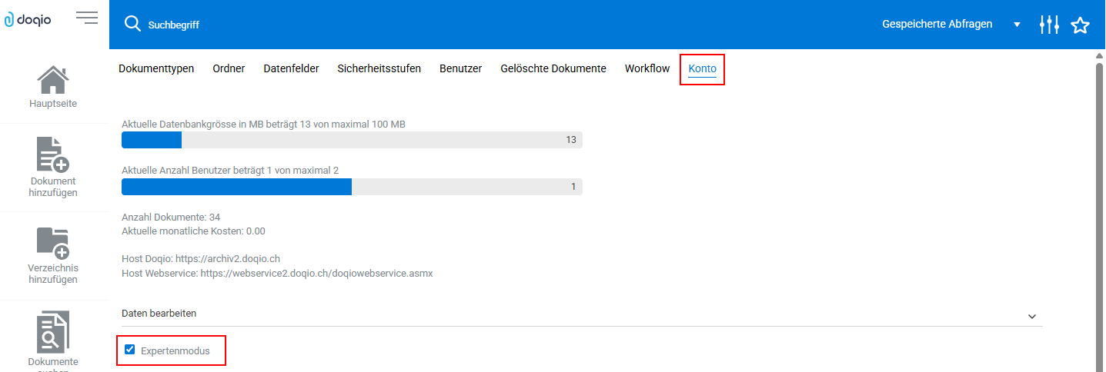Screen dimensions: 1106x372
Task: Open Gespeicherte Abfragen dropdown
Action: pos(1017,25)
